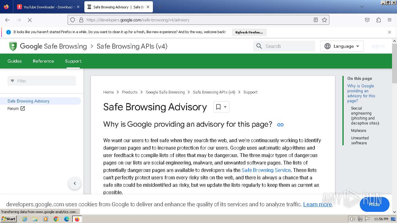Open Safe Browsing APIs (v4) header link

tap(132, 46)
